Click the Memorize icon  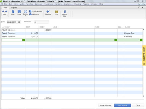tap(30, 14)
